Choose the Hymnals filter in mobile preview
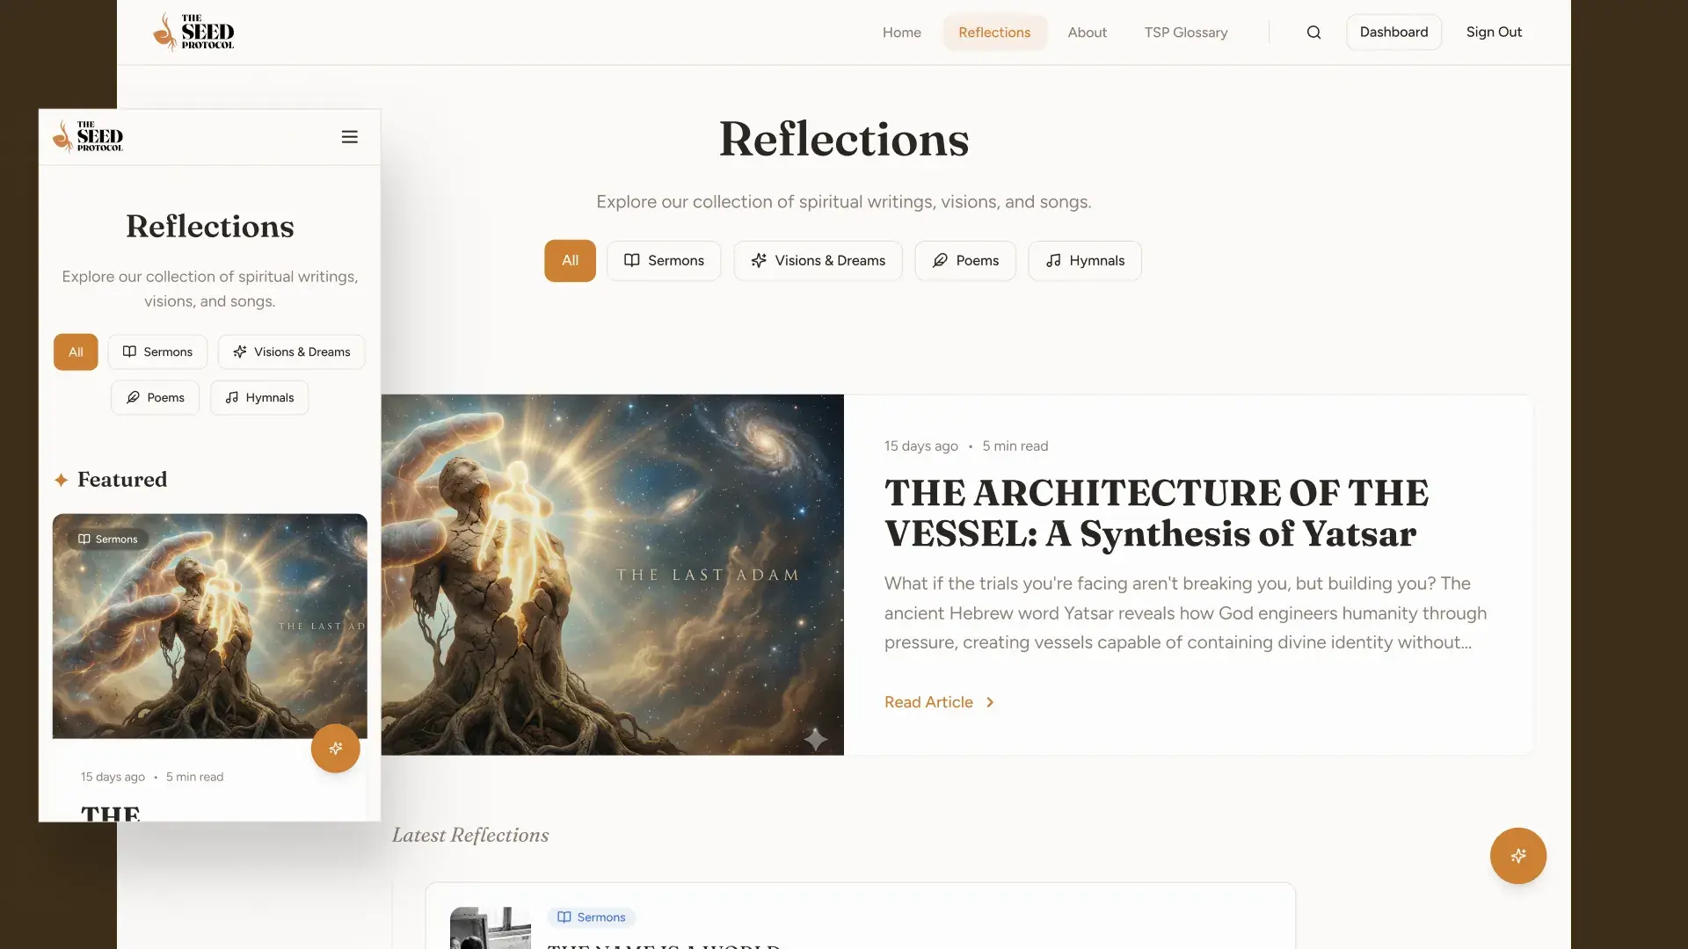Screen dimensions: 1688x949 pos(259,397)
